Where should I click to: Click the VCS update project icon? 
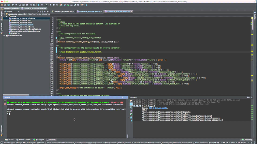[x=65, y=5]
